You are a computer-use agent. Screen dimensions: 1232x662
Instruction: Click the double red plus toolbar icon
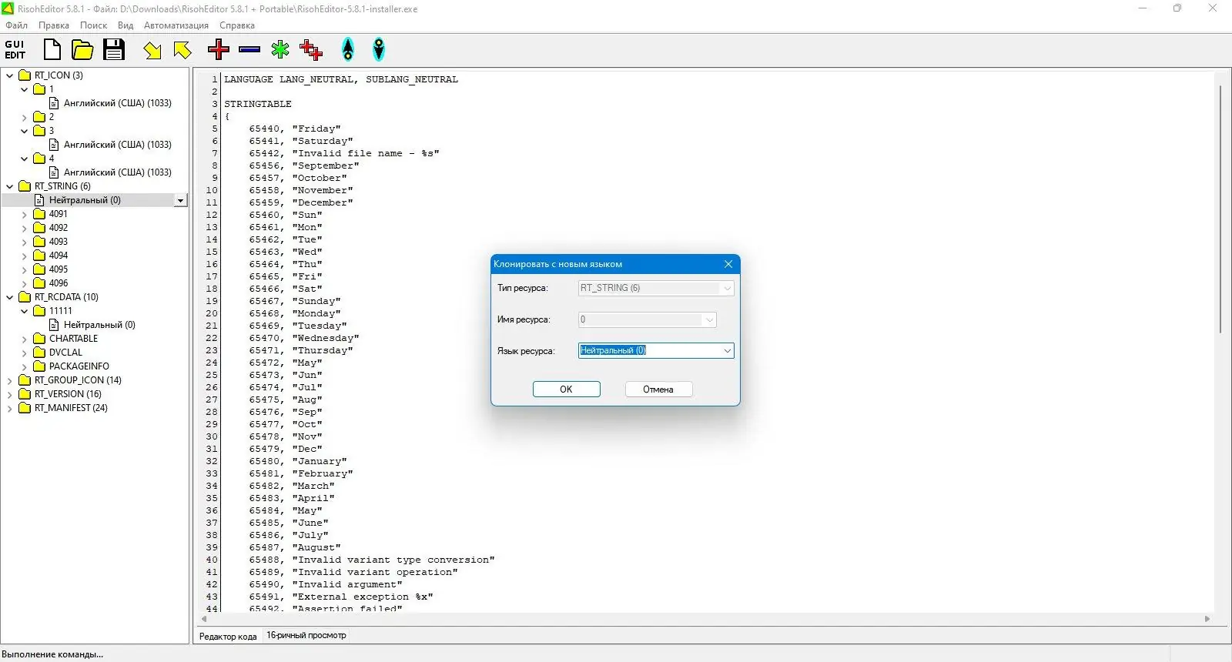pyautogui.click(x=311, y=50)
